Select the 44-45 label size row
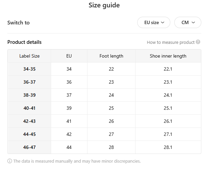210x172 pixels. pyautogui.click(x=104, y=134)
